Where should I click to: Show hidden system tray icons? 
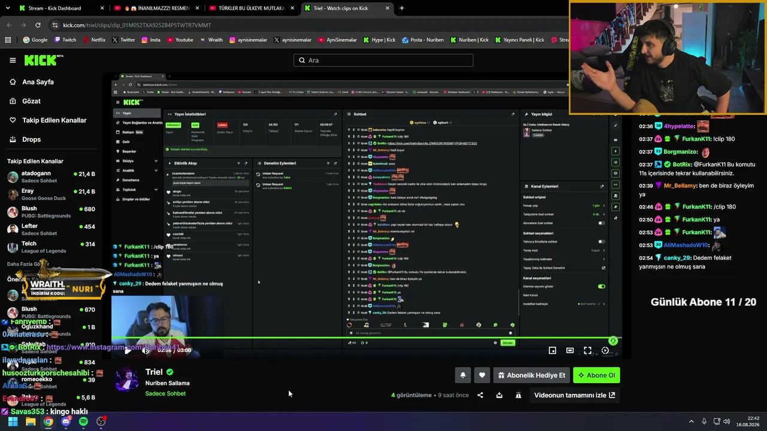pyautogui.click(x=691, y=421)
